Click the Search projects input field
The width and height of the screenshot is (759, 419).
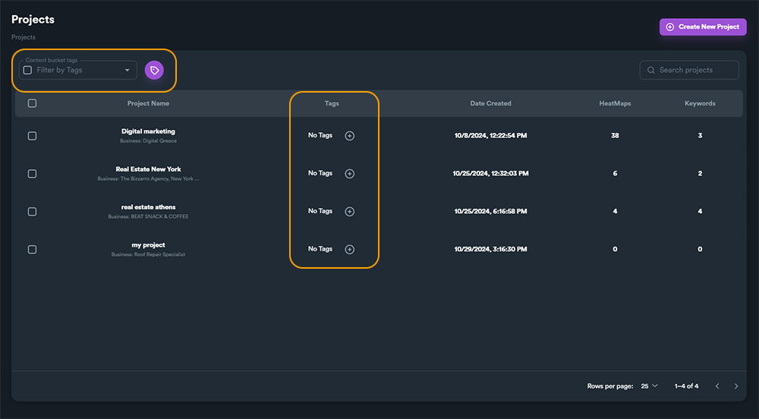pyautogui.click(x=694, y=71)
